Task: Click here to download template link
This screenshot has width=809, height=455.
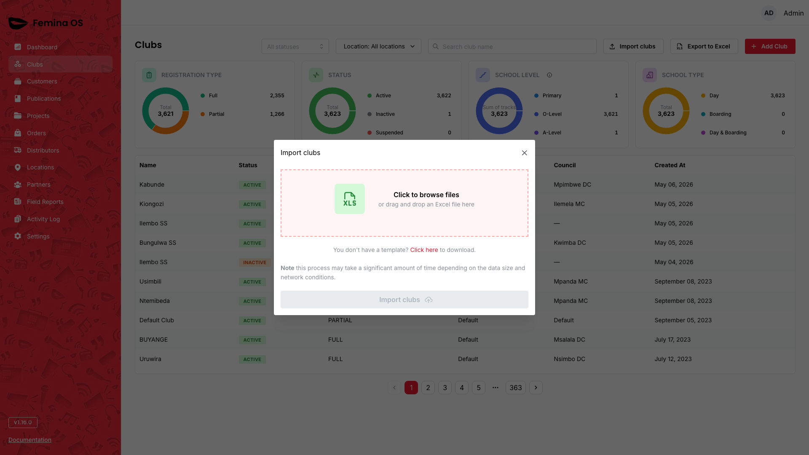Action: [x=424, y=250]
